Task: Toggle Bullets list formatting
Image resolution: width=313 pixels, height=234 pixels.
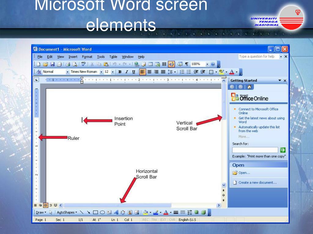Action: pos(189,72)
